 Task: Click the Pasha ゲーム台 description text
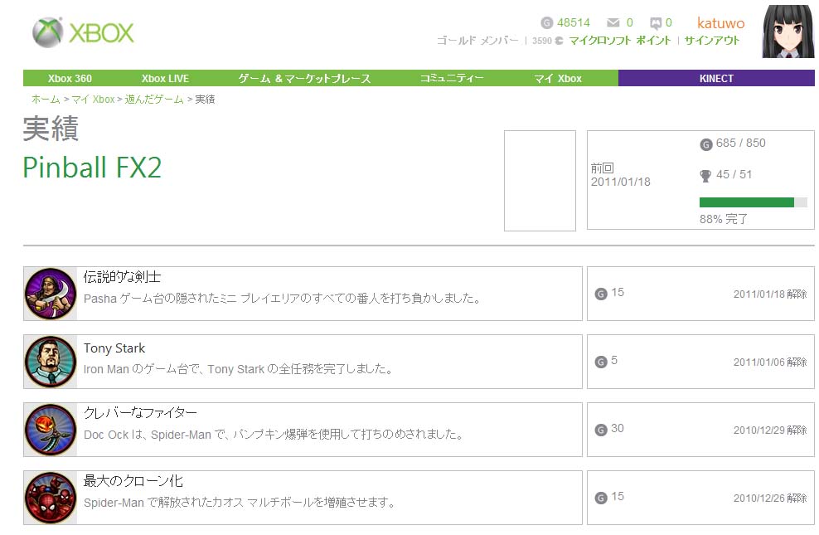(x=282, y=299)
